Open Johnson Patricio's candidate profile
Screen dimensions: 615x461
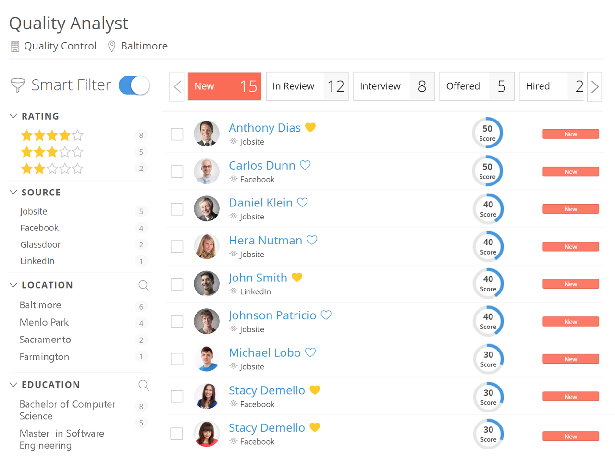272,315
